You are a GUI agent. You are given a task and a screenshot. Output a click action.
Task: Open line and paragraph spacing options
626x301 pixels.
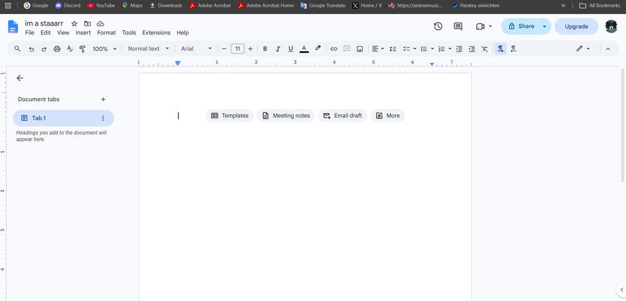coord(393,49)
